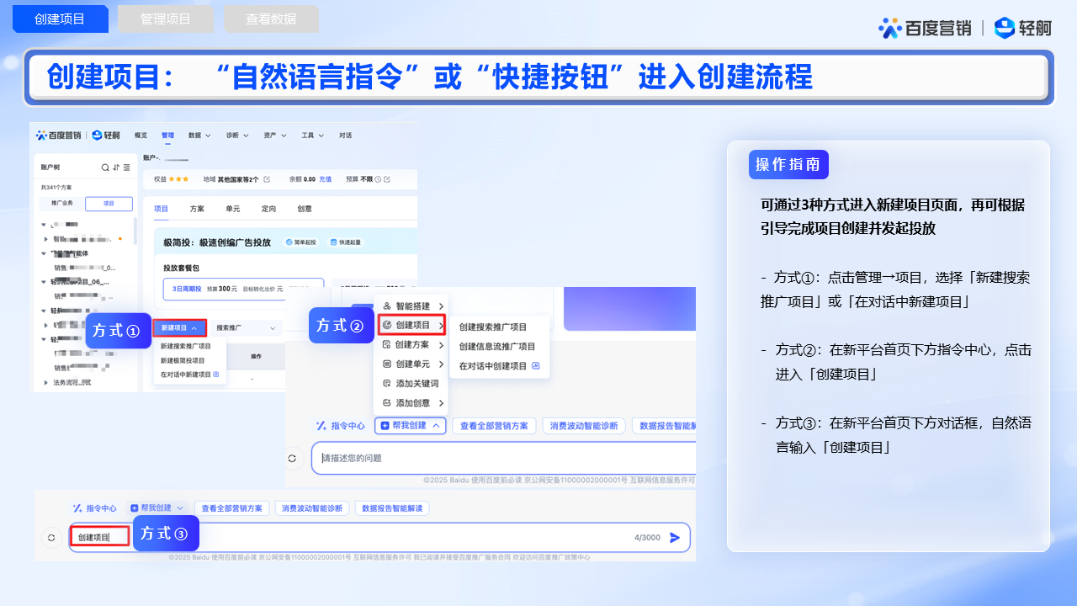Expand the 添加创意 submenu chevron

point(441,403)
